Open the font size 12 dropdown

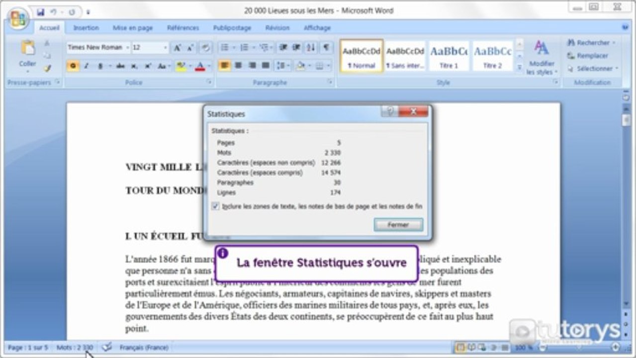[x=166, y=48]
